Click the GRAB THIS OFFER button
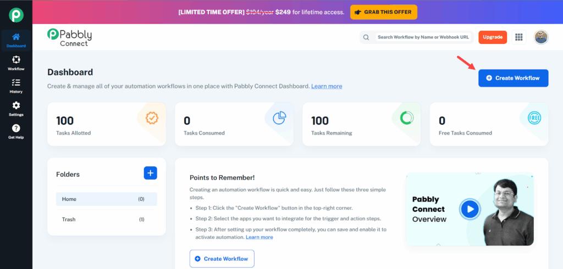The width and height of the screenshot is (563, 269). coord(384,12)
